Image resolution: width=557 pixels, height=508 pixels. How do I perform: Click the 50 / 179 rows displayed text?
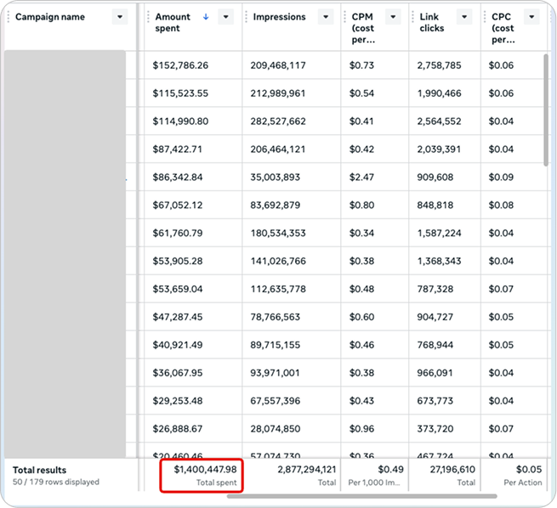click(56, 482)
